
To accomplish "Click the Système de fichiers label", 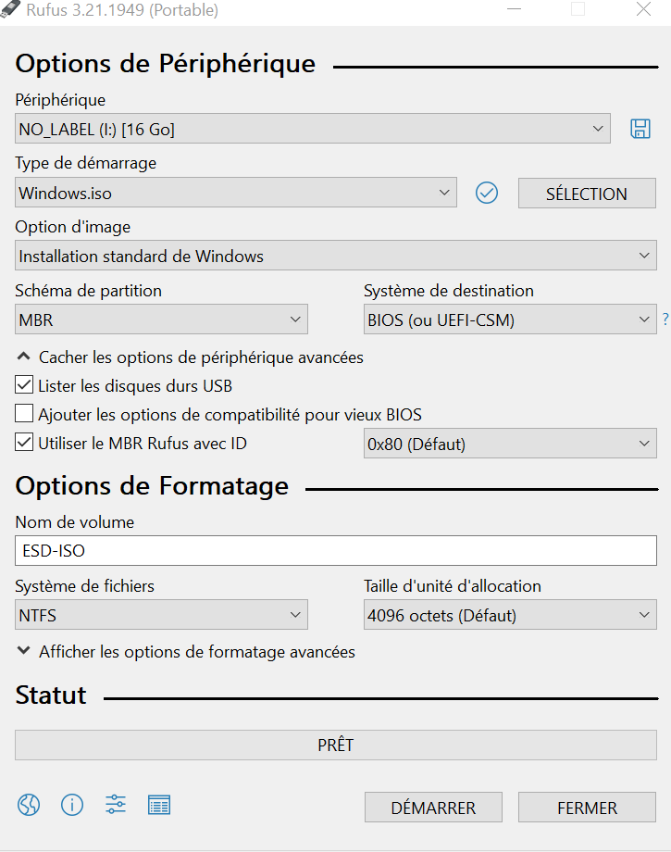I will click(x=85, y=586).
